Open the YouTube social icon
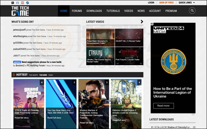 point(23,3)
